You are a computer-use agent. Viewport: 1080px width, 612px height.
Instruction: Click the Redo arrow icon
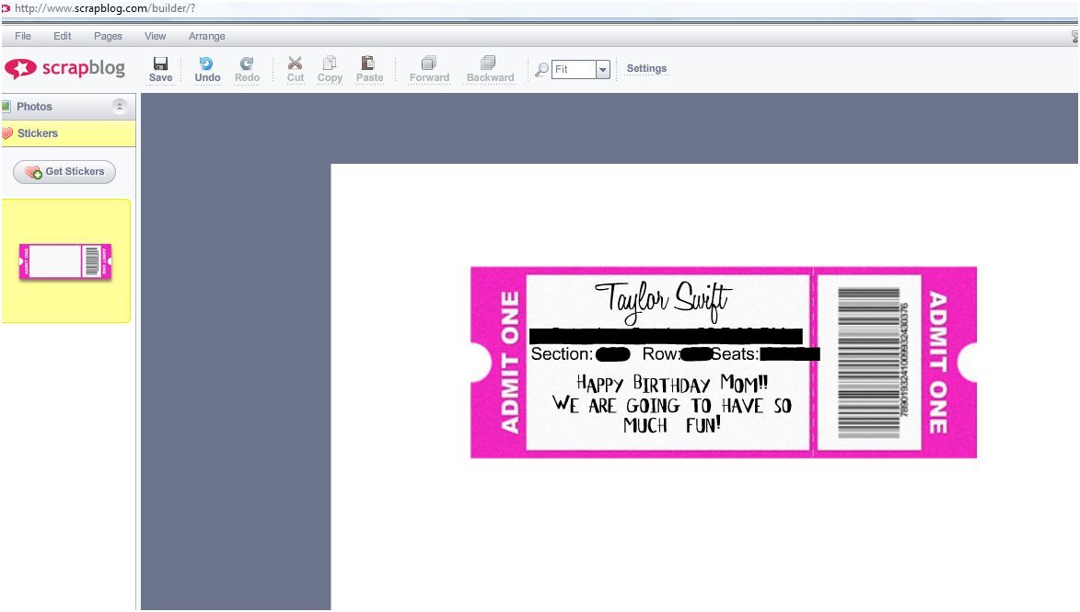[x=247, y=64]
